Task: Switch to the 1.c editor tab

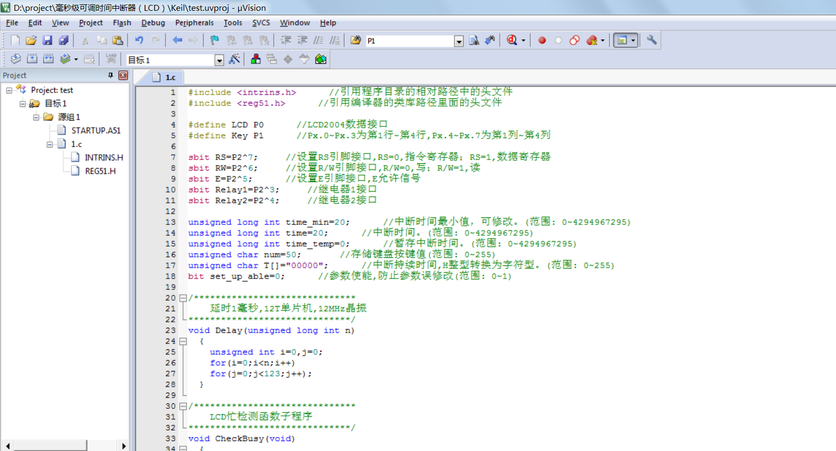Action: (x=165, y=77)
